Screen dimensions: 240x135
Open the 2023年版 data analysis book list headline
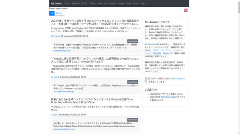[95, 22]
